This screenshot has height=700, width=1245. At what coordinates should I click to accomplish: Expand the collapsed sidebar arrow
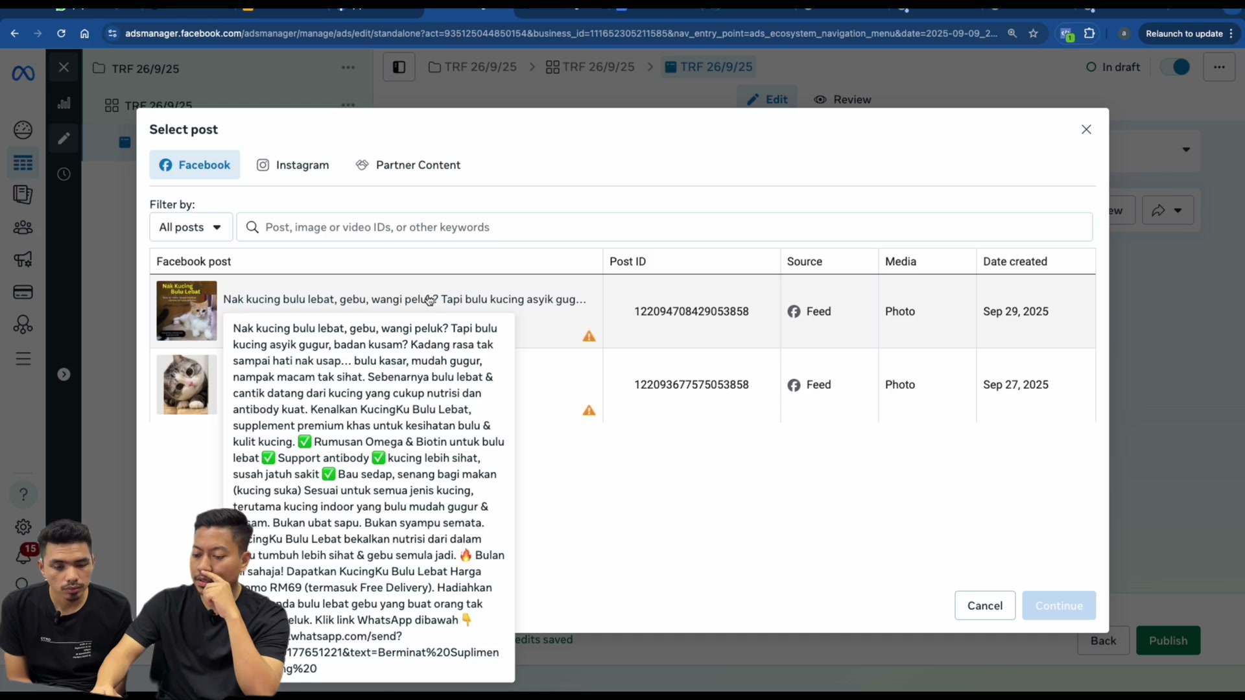(64, 374)
